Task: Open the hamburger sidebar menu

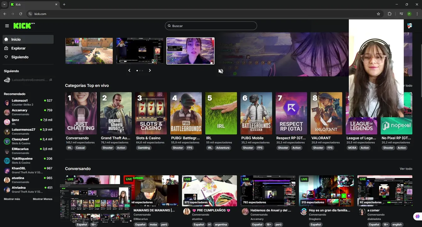Action: point(7,26)
